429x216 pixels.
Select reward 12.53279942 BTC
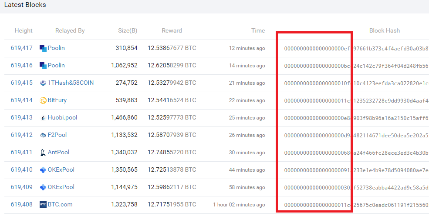coord(172,83)
